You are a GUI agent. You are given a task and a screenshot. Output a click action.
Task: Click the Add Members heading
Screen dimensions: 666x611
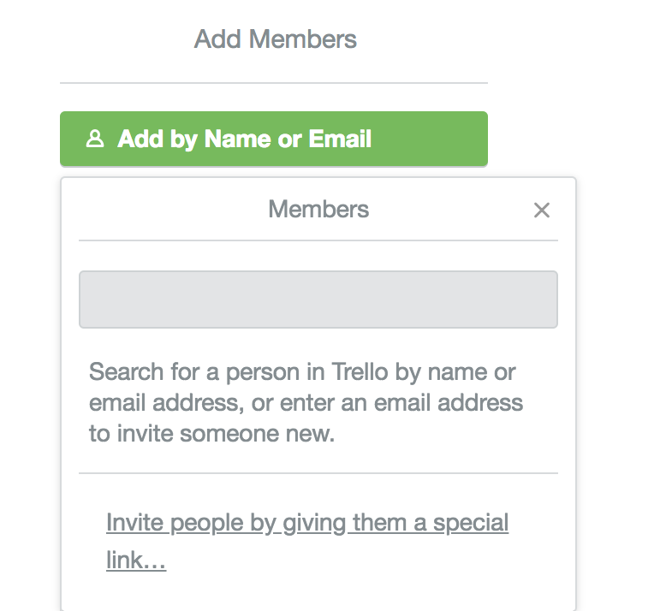(x=275, y=39)
